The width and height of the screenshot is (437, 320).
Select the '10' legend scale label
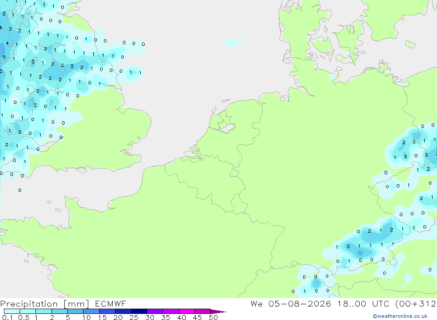87,317
